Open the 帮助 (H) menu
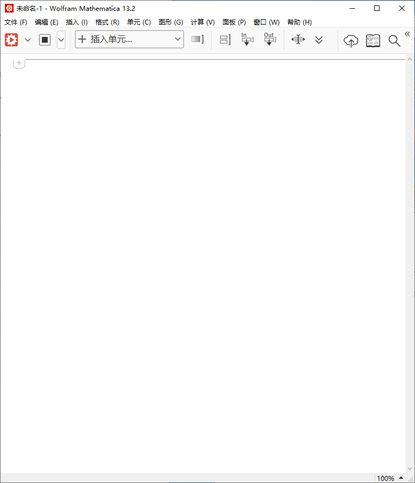Viewport: 415px width, 483px height. point(299,22)
